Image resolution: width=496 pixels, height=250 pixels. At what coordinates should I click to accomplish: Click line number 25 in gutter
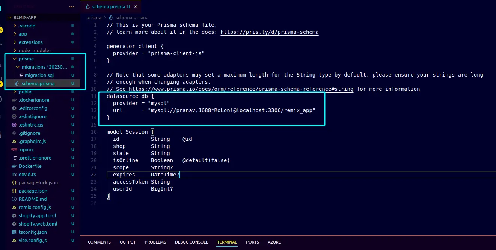click(93, 196)
